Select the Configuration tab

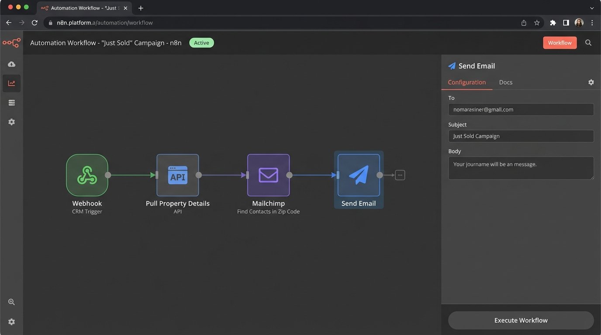(x=466, y=82)
